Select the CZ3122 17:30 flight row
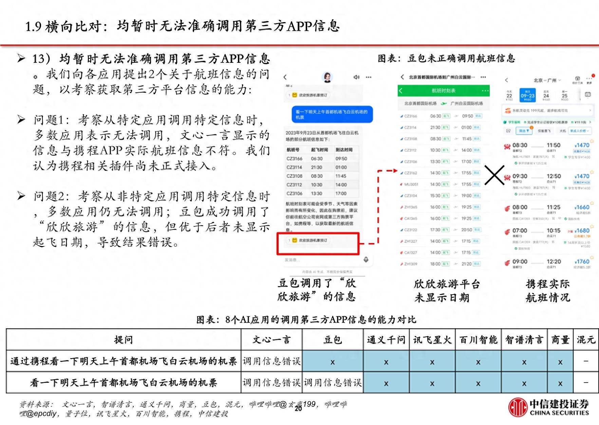This screenshot has width=599, height=425. tap(444, 230)
